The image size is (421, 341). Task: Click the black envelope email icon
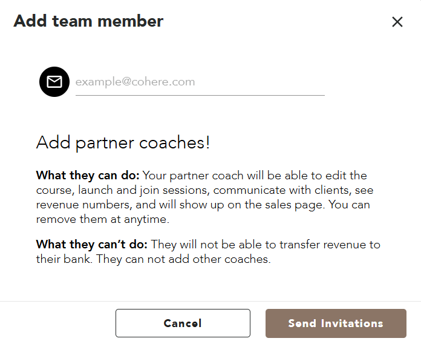coord(54,82)
